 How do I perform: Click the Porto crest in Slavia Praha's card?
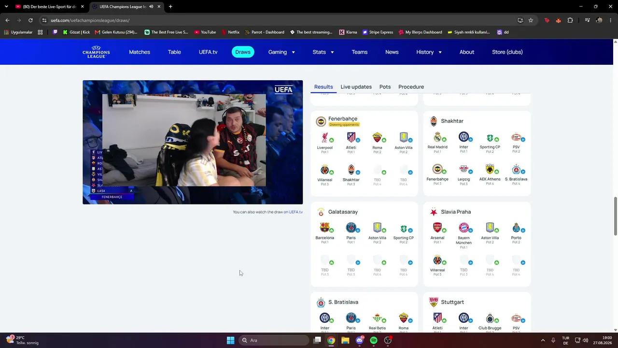pyautogui.click(x=516, y=228)
